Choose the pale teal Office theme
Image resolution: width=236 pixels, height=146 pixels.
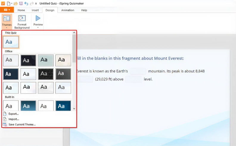point(46,60)
